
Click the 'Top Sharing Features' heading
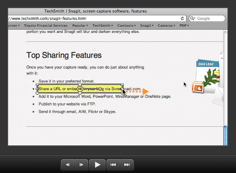tap(64, 55)
